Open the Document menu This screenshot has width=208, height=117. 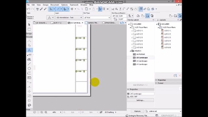pyautogui.click(x=55, y=5)
